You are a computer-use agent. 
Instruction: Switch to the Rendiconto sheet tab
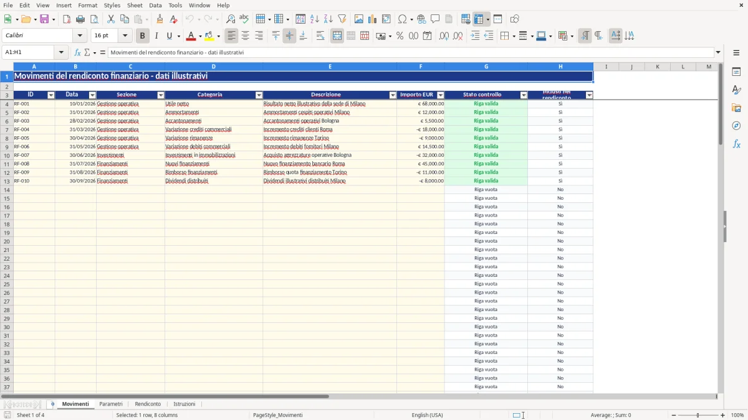click(148, 404)
